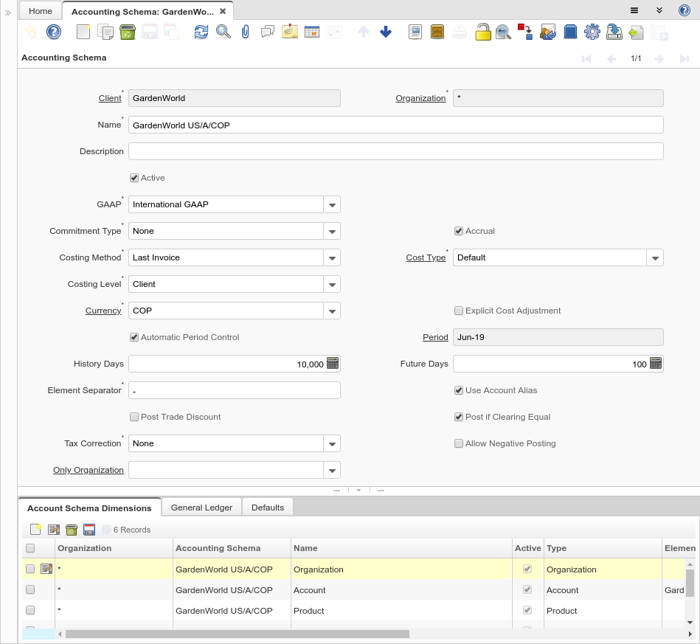Uncheck the Active checkbox
The height and width of the screenshot is (644, 700).
tap(134, 178)
